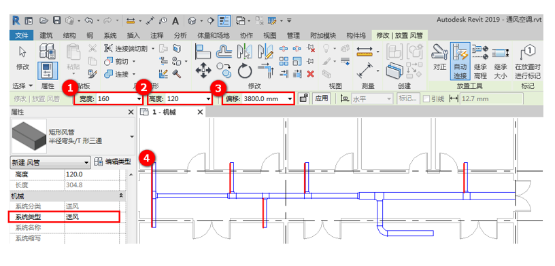555x266 pixels.
Task: Open the Height (高度) dropdown
Action: point(208,99)
